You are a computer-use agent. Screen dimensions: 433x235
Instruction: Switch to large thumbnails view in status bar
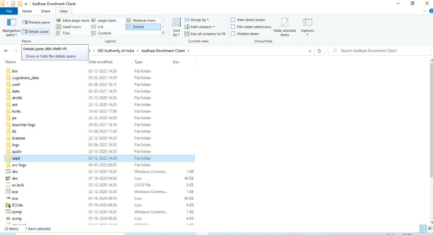coord(430,229)
